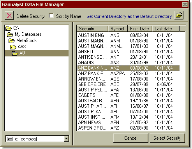The height and width of the screenshot is (149, 192).
Task: Select the SEE CRE.CRE security
Action: [x=129, y=84]
